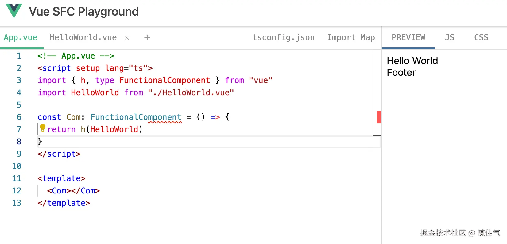
Task: Switch to the App.vue tab
Action: point(21,38)
